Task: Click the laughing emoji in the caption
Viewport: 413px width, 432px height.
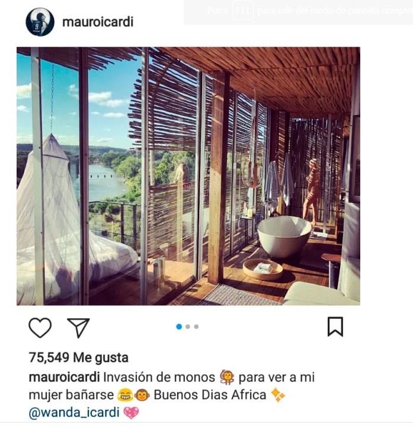Action: tap(125, 395)
